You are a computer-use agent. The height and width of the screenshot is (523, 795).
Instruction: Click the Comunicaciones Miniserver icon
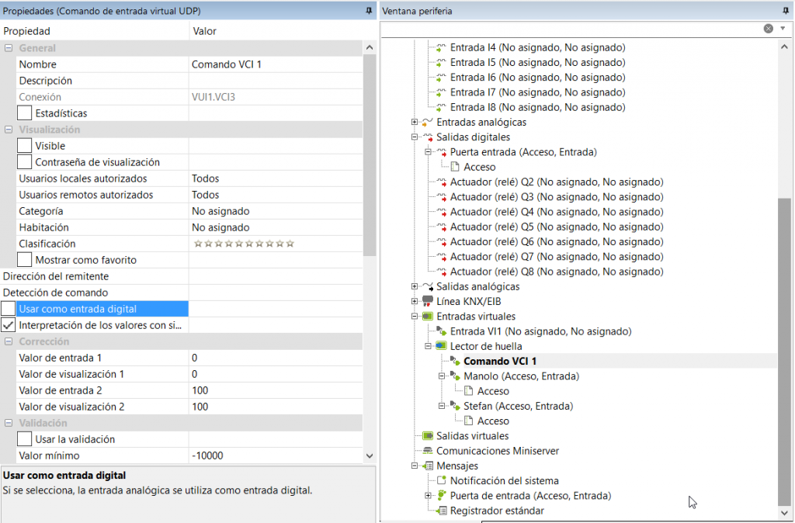(428, 451)
